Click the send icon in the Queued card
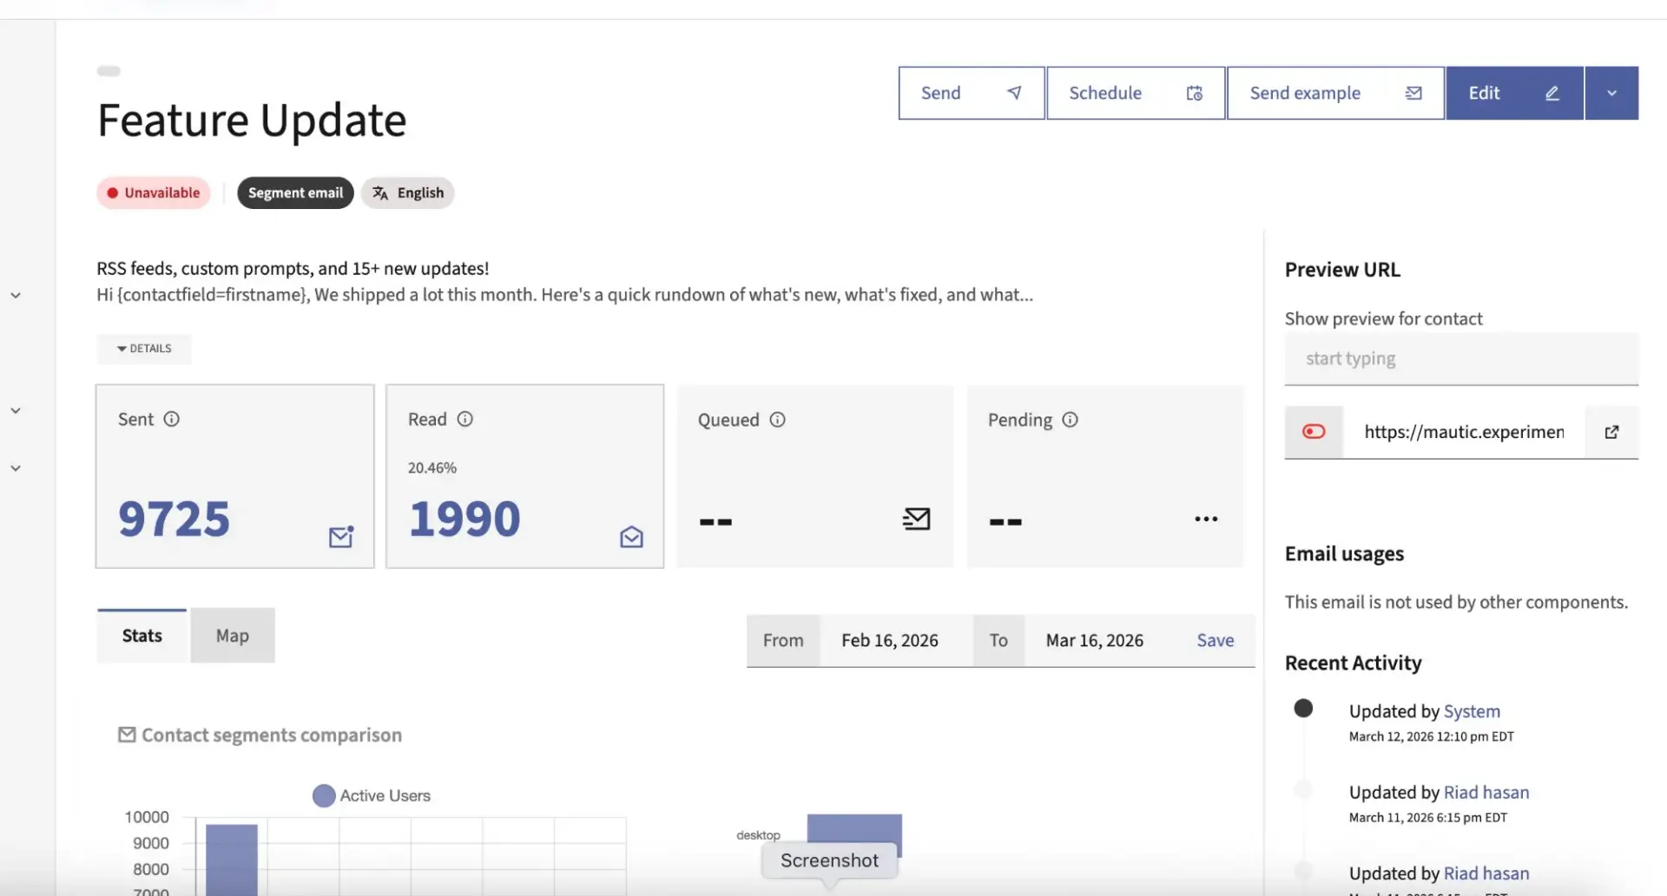The image size is (1667, 896). pyautogui.click(x=917, y=519)
